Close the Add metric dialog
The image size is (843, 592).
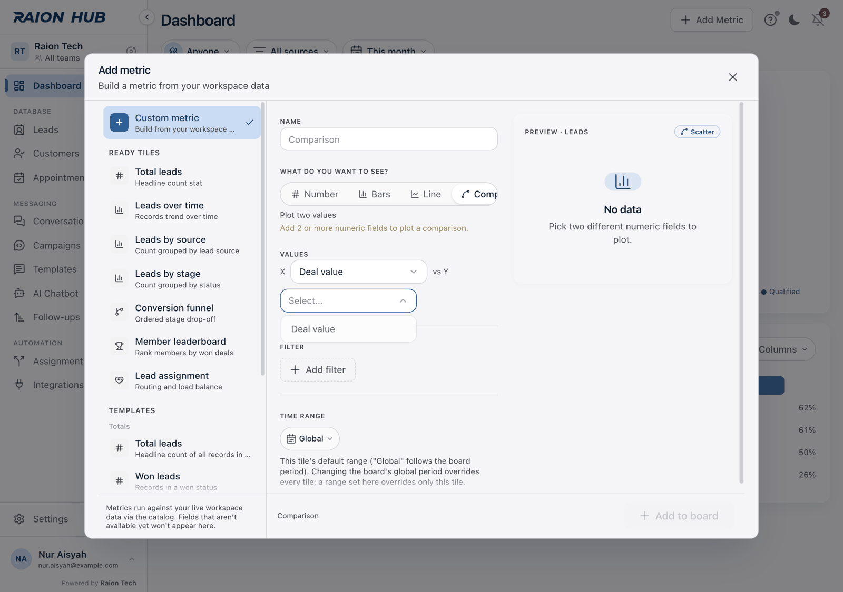(x=733, y=77)
